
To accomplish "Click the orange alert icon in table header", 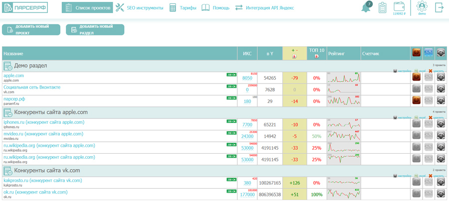I will (417, 52).
